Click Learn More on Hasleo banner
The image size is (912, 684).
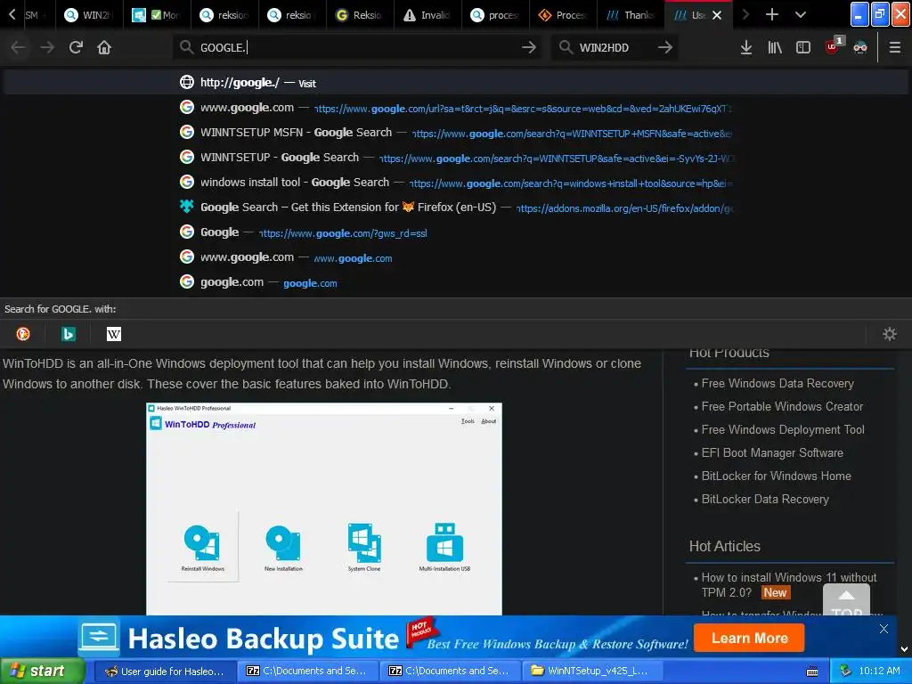(749, 638)
